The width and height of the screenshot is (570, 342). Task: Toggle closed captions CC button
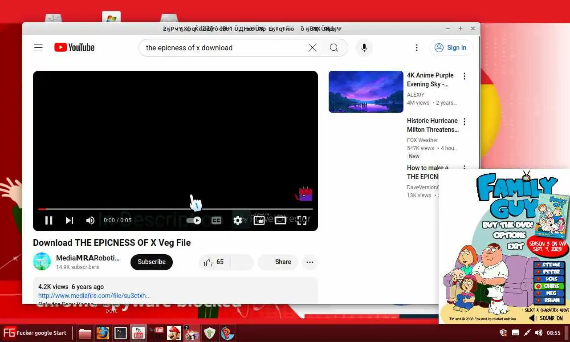click(216, 220)
